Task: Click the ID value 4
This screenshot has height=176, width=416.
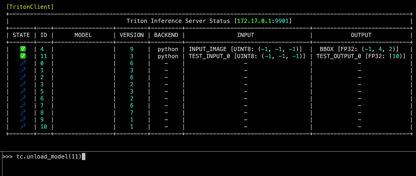Action: (x=42, y=49)
